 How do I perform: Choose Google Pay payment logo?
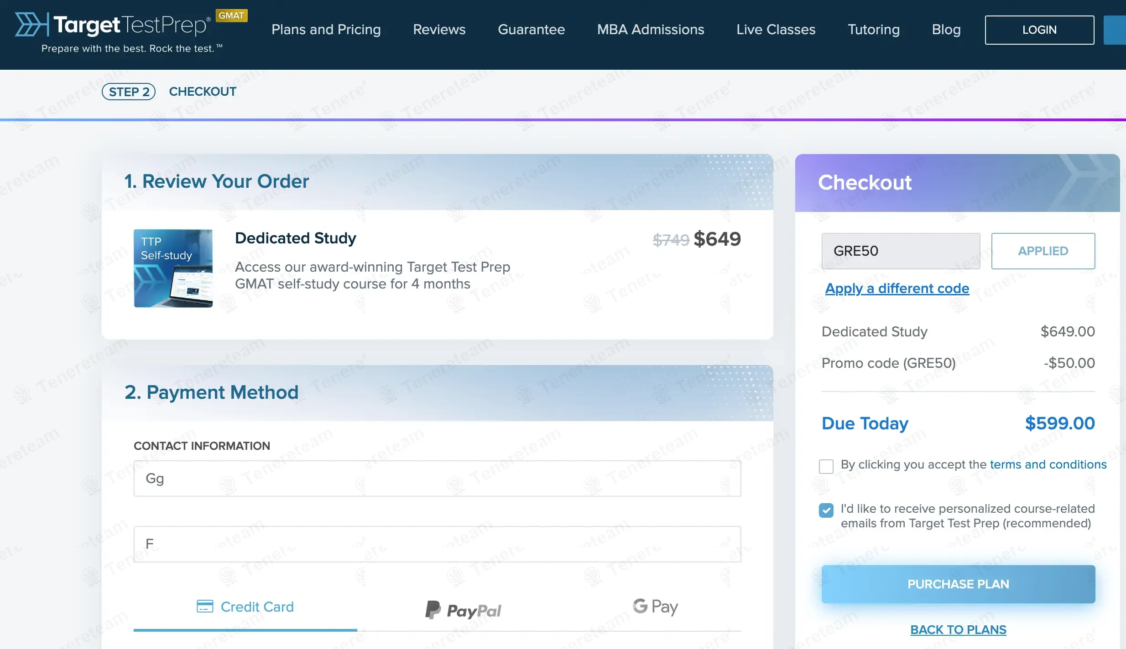click(655, 607)
